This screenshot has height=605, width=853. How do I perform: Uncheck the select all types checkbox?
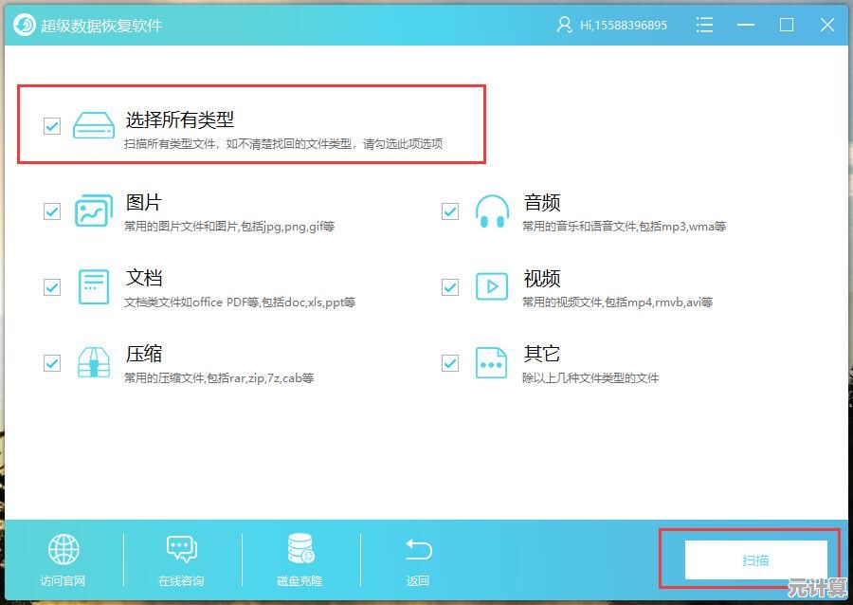click(52, 125)
